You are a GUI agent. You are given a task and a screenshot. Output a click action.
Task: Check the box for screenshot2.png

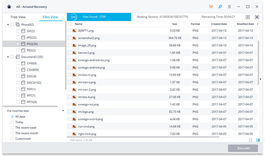(70, 38)
